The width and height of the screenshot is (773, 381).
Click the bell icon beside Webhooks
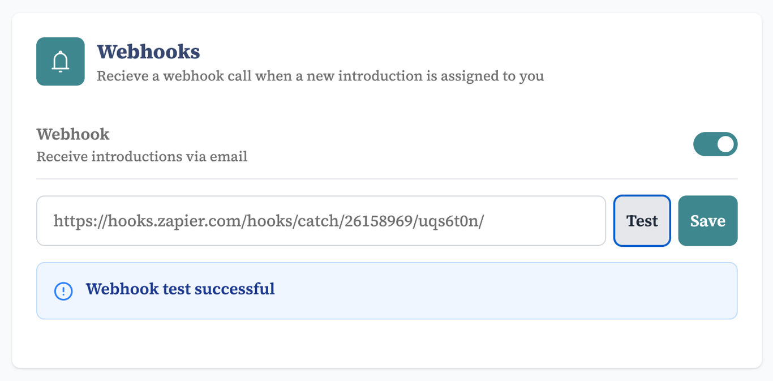61,62
